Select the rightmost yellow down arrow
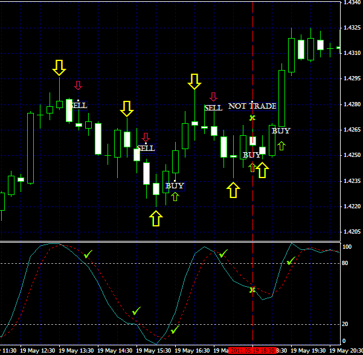The height and width of the screenshot is (355, 363). click(x=194, y=82)
